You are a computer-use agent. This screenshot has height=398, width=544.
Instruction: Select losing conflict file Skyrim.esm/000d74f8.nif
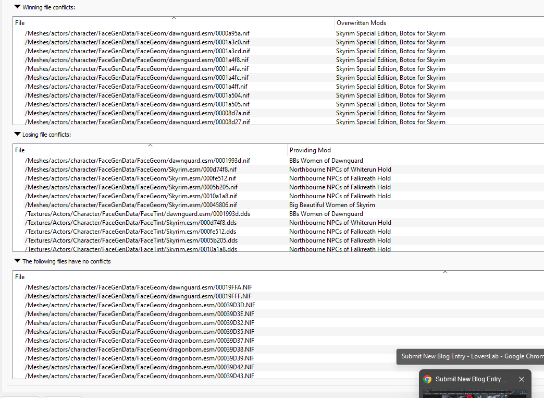click(131, 170)
